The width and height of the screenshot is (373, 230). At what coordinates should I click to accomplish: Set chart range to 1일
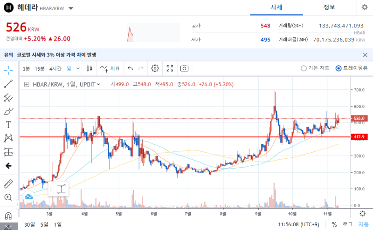[x=57, y=224]
